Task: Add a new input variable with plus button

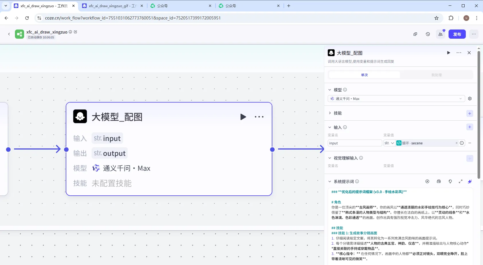Action: tap(470, 127)
